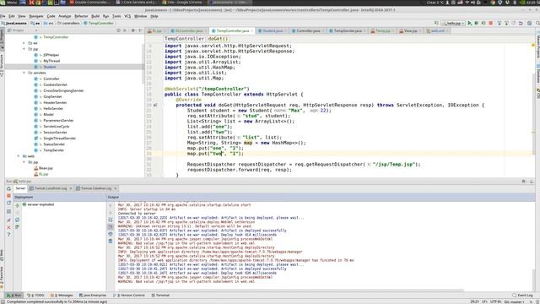Screen dimensions: 540x304
Task: Open the Refactor menu
Action: point(81,16)
